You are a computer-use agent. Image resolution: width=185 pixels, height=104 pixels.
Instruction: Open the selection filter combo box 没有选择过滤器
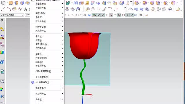pyautogui.click(x=12, y=15)
